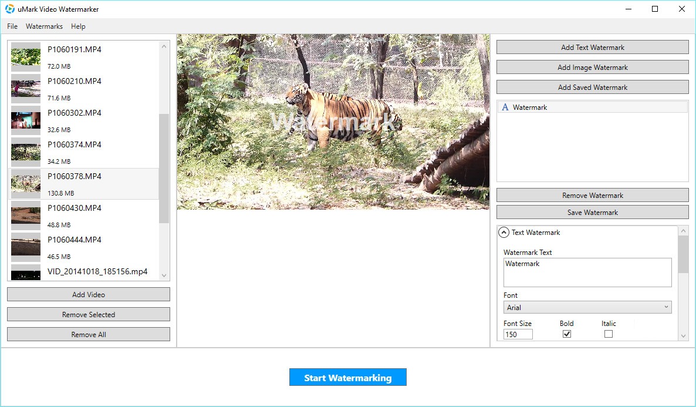Select the P1060191.MP4 video thumbnail
696x407 pixels.
click(26, 56)
